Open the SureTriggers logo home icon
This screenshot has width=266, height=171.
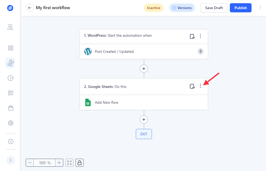click(10, 8)
